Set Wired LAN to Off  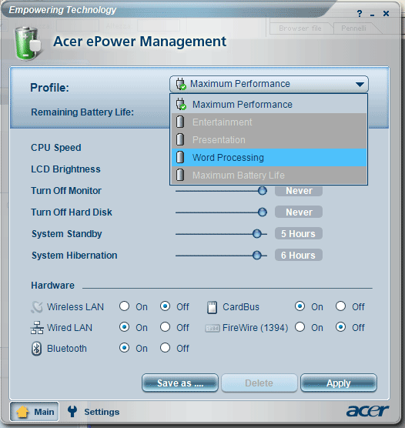(x=166, y=327)
